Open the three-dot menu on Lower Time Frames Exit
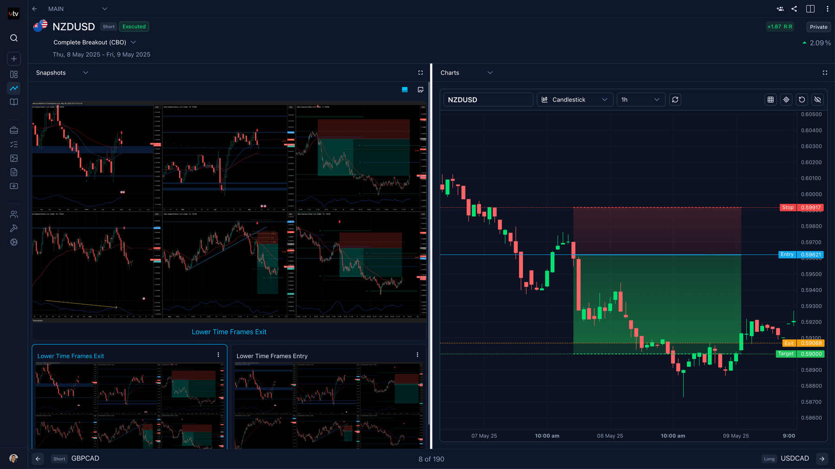This screenshot has width=835, height=469. click(x=218, y=354)
